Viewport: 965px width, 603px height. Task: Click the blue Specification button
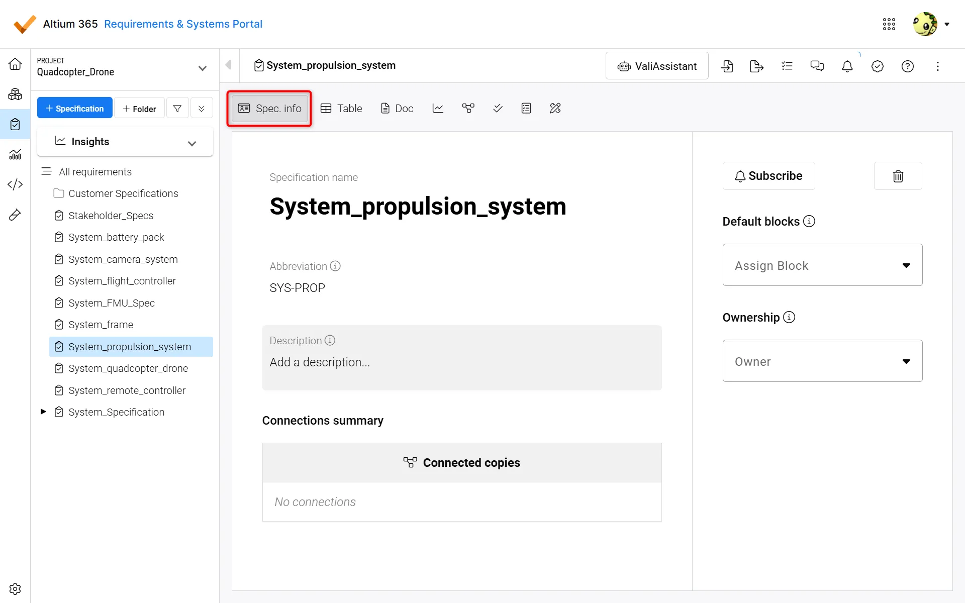75,108
